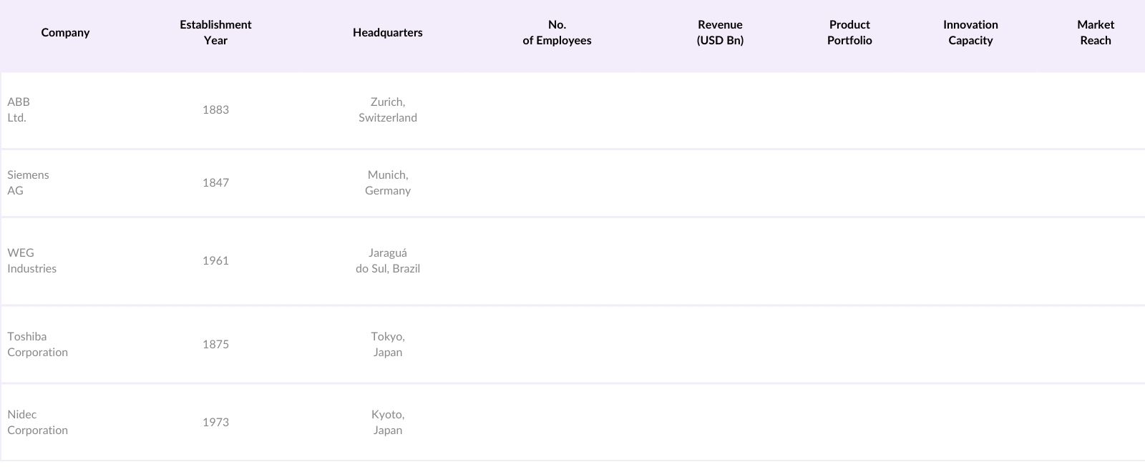1145x467 pixels.
Task: Select the Establishment Year column header
Action: (x=215, y=33)
